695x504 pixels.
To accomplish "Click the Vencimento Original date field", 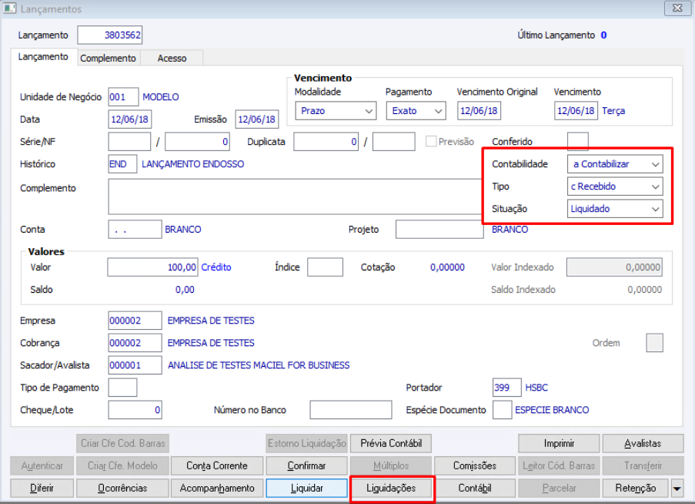I will (479, 111).
